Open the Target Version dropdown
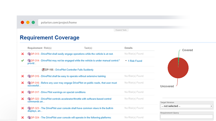The image size is (216, 121). pyautogui.click(x=187, y=106)
